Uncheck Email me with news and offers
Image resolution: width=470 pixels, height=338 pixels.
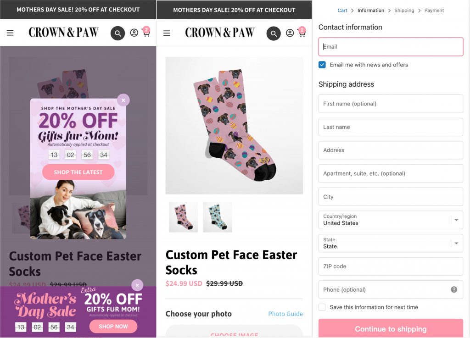(322, 65)
